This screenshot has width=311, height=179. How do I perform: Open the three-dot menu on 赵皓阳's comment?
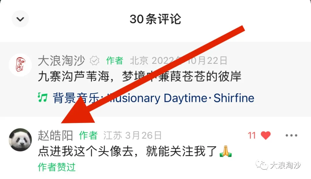pos(291,136)
